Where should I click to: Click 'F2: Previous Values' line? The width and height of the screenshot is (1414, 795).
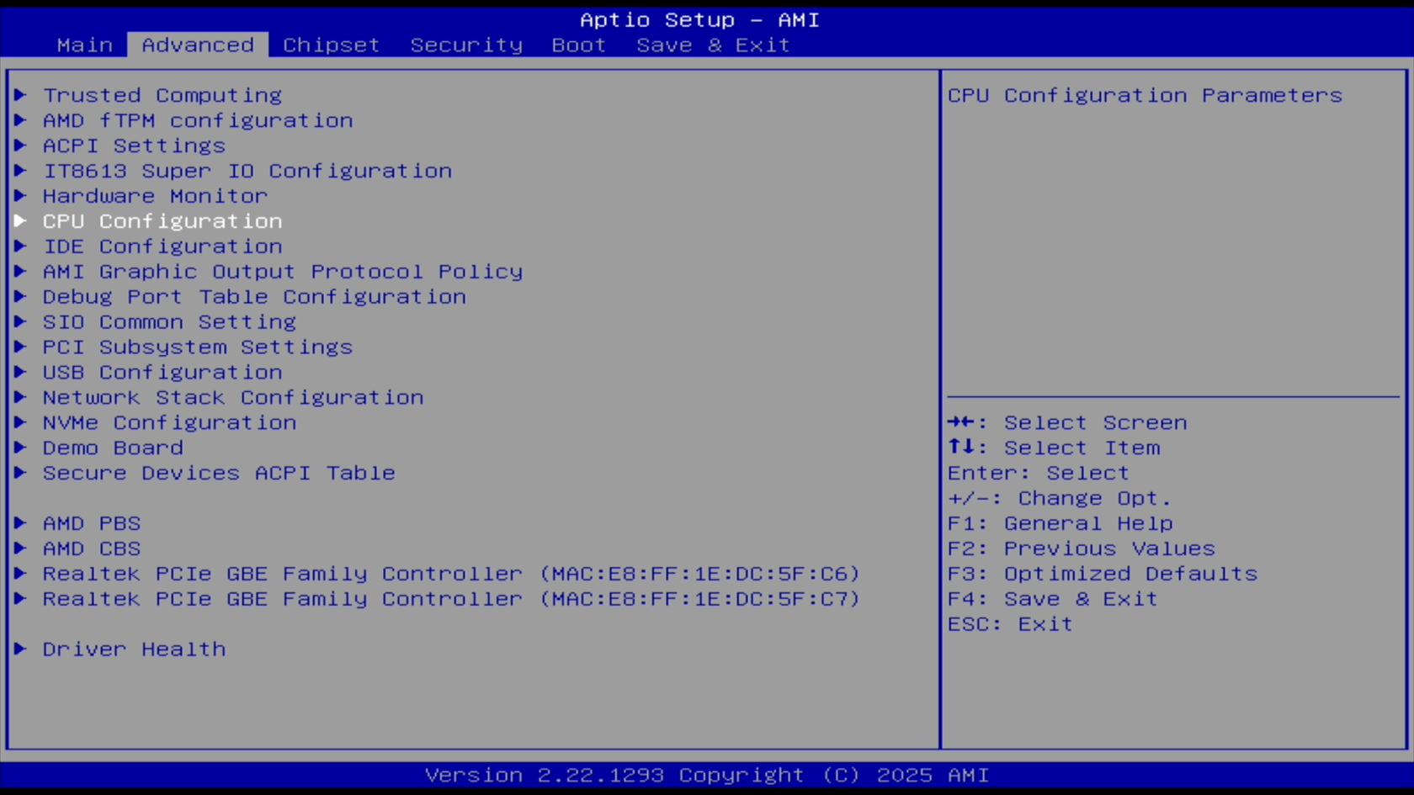(1082, 549)
